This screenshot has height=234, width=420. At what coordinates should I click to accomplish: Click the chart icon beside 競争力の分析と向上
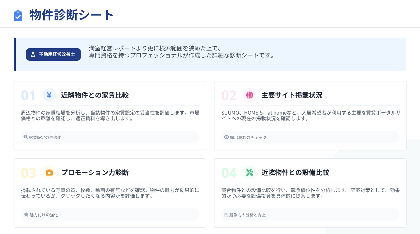tap(226, 214)
